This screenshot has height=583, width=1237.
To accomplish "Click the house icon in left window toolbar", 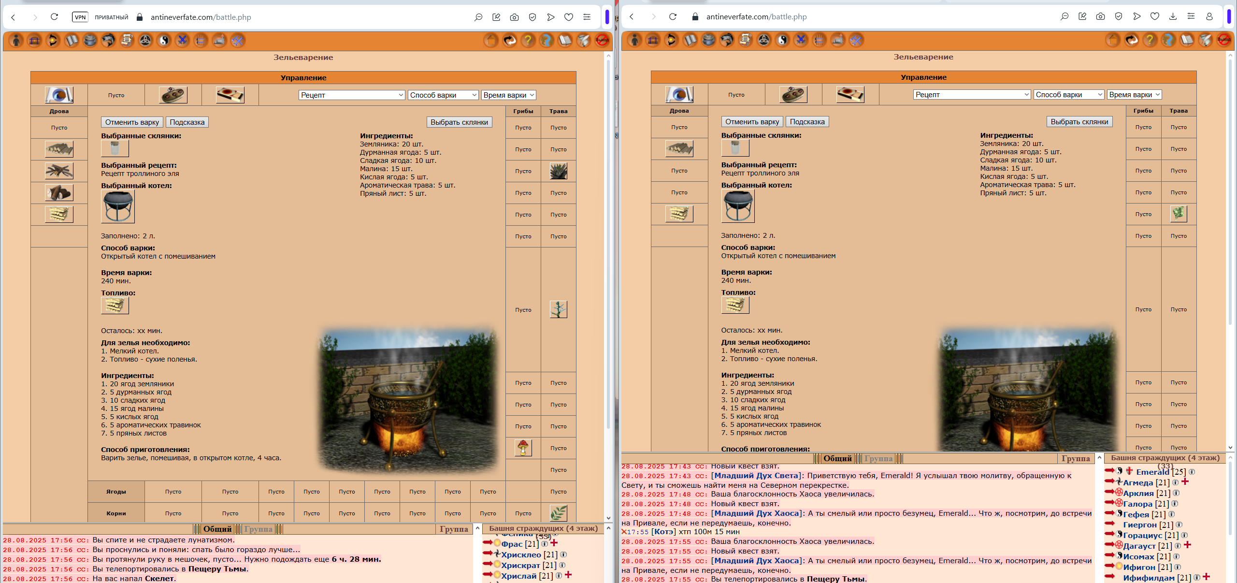I will 491,41.
